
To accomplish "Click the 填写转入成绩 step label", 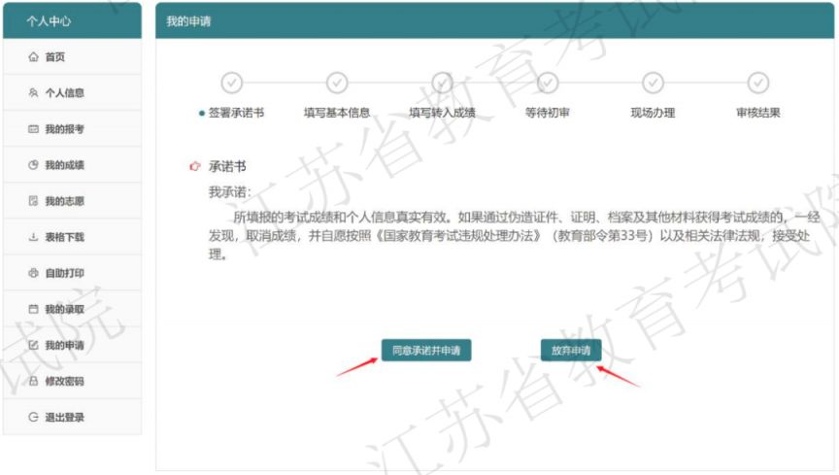I will point(443,113).
